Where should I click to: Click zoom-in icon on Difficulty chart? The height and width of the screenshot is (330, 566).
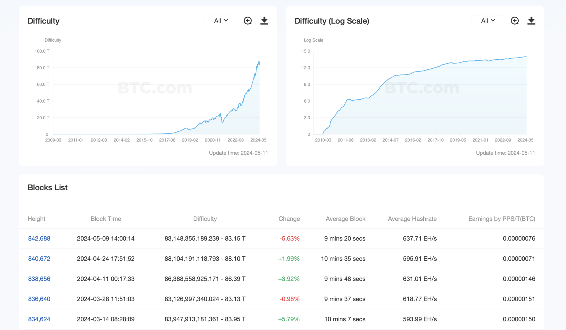tap(248, 21)
